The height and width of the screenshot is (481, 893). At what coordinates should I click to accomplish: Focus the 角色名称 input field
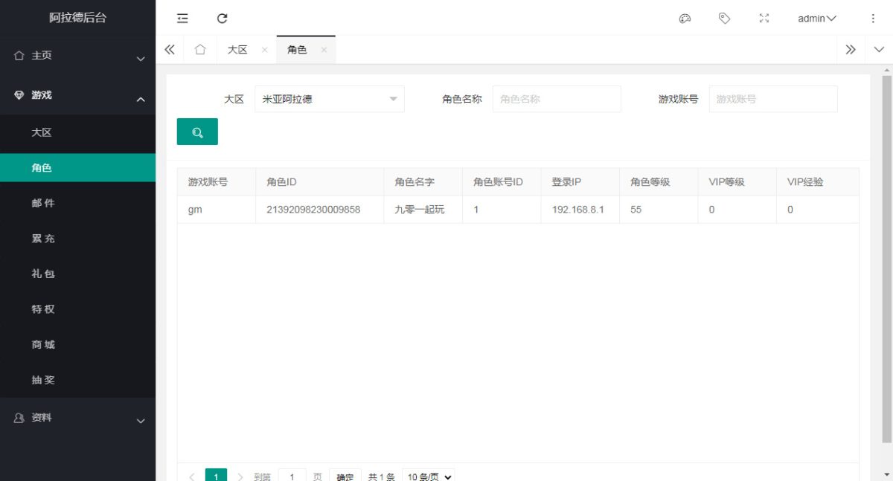[x=557, y=99]
